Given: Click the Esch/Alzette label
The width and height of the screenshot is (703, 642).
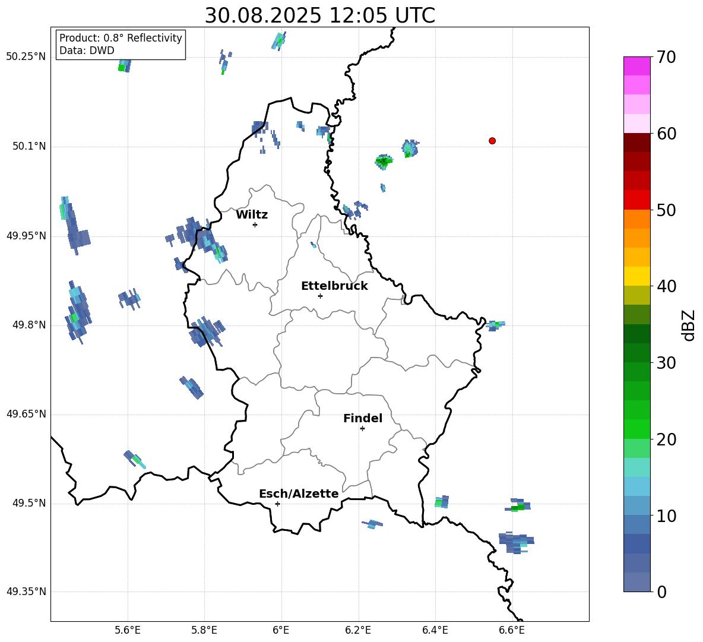Looking at the screenshot, I should 299,494.
